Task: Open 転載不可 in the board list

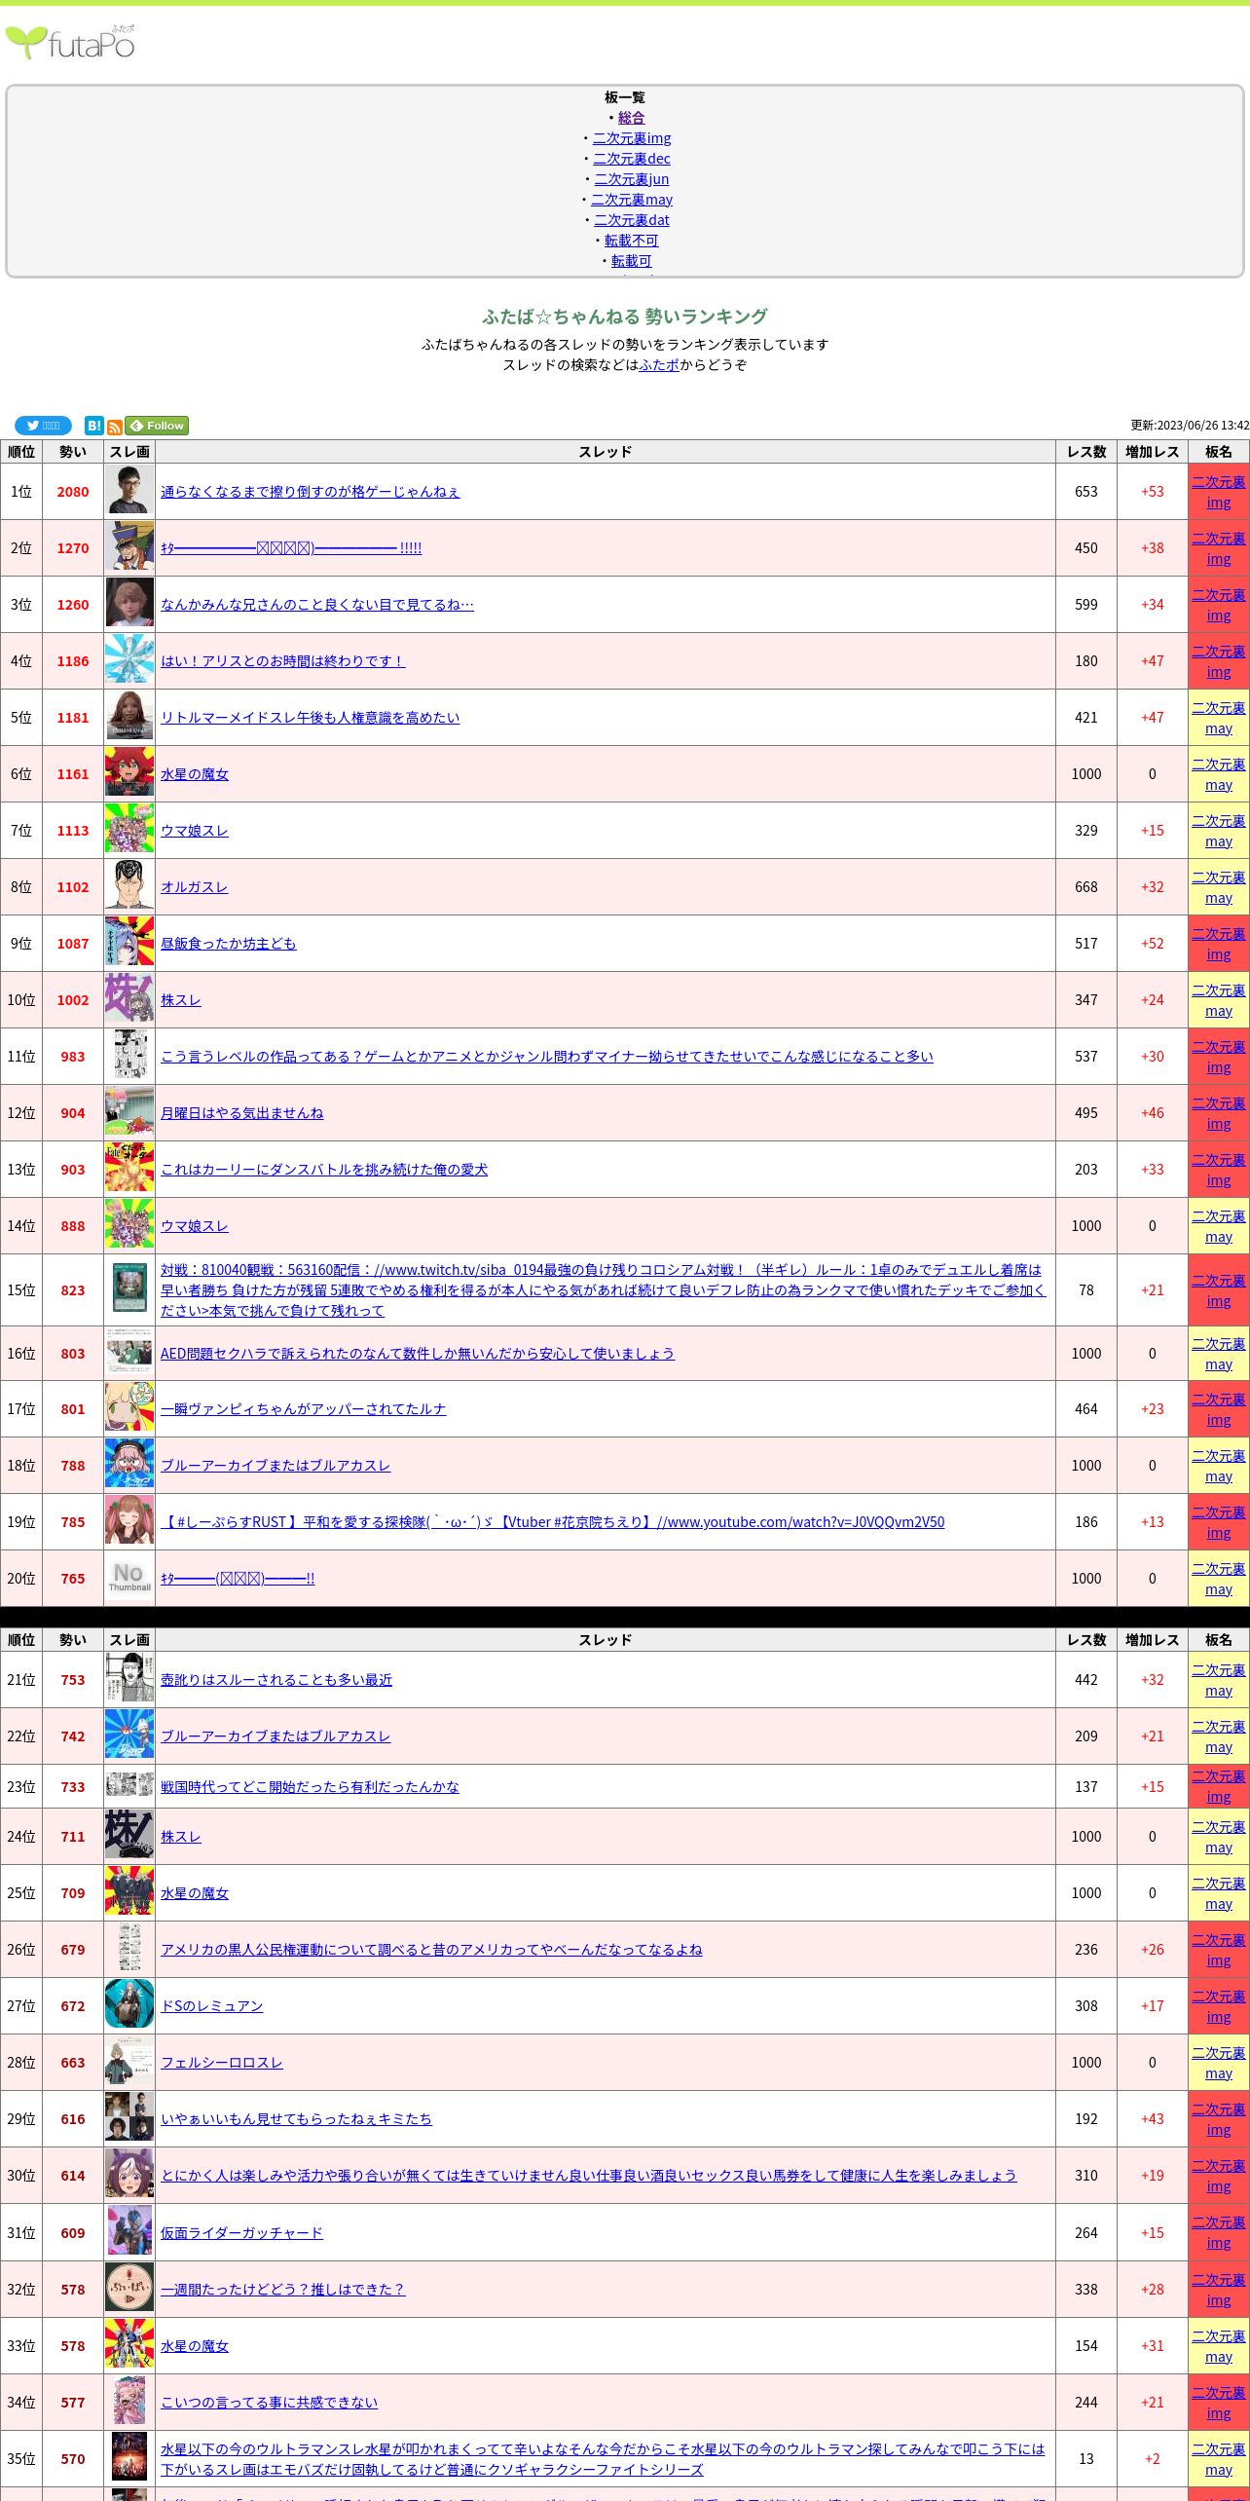Action: [x=632, y=241]
